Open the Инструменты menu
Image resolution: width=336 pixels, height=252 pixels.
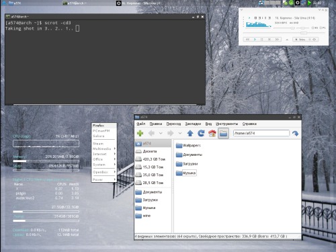tap(226, 124)
